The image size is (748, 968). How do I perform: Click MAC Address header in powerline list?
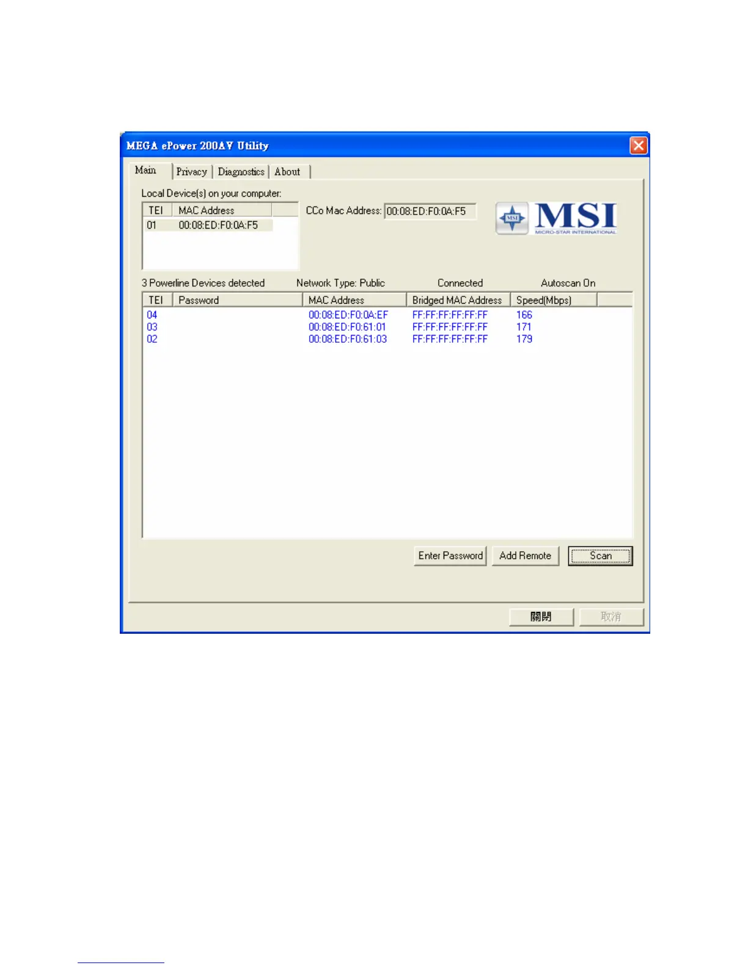pos(354,300)
